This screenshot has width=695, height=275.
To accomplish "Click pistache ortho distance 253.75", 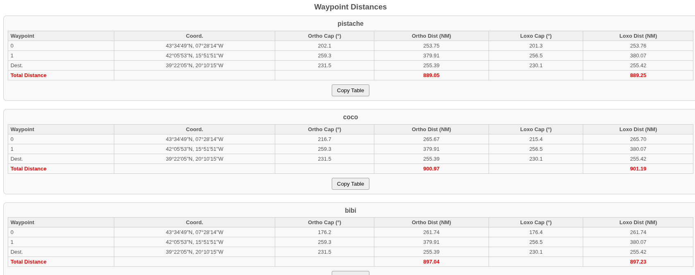I will pyautogui.click(x=431, y=46).
